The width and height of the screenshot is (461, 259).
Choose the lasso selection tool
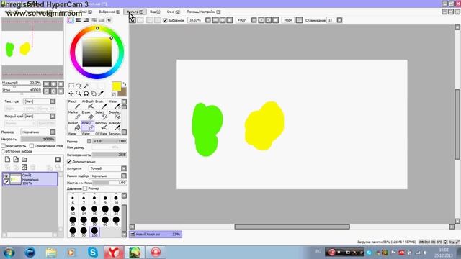click(79, 86)
